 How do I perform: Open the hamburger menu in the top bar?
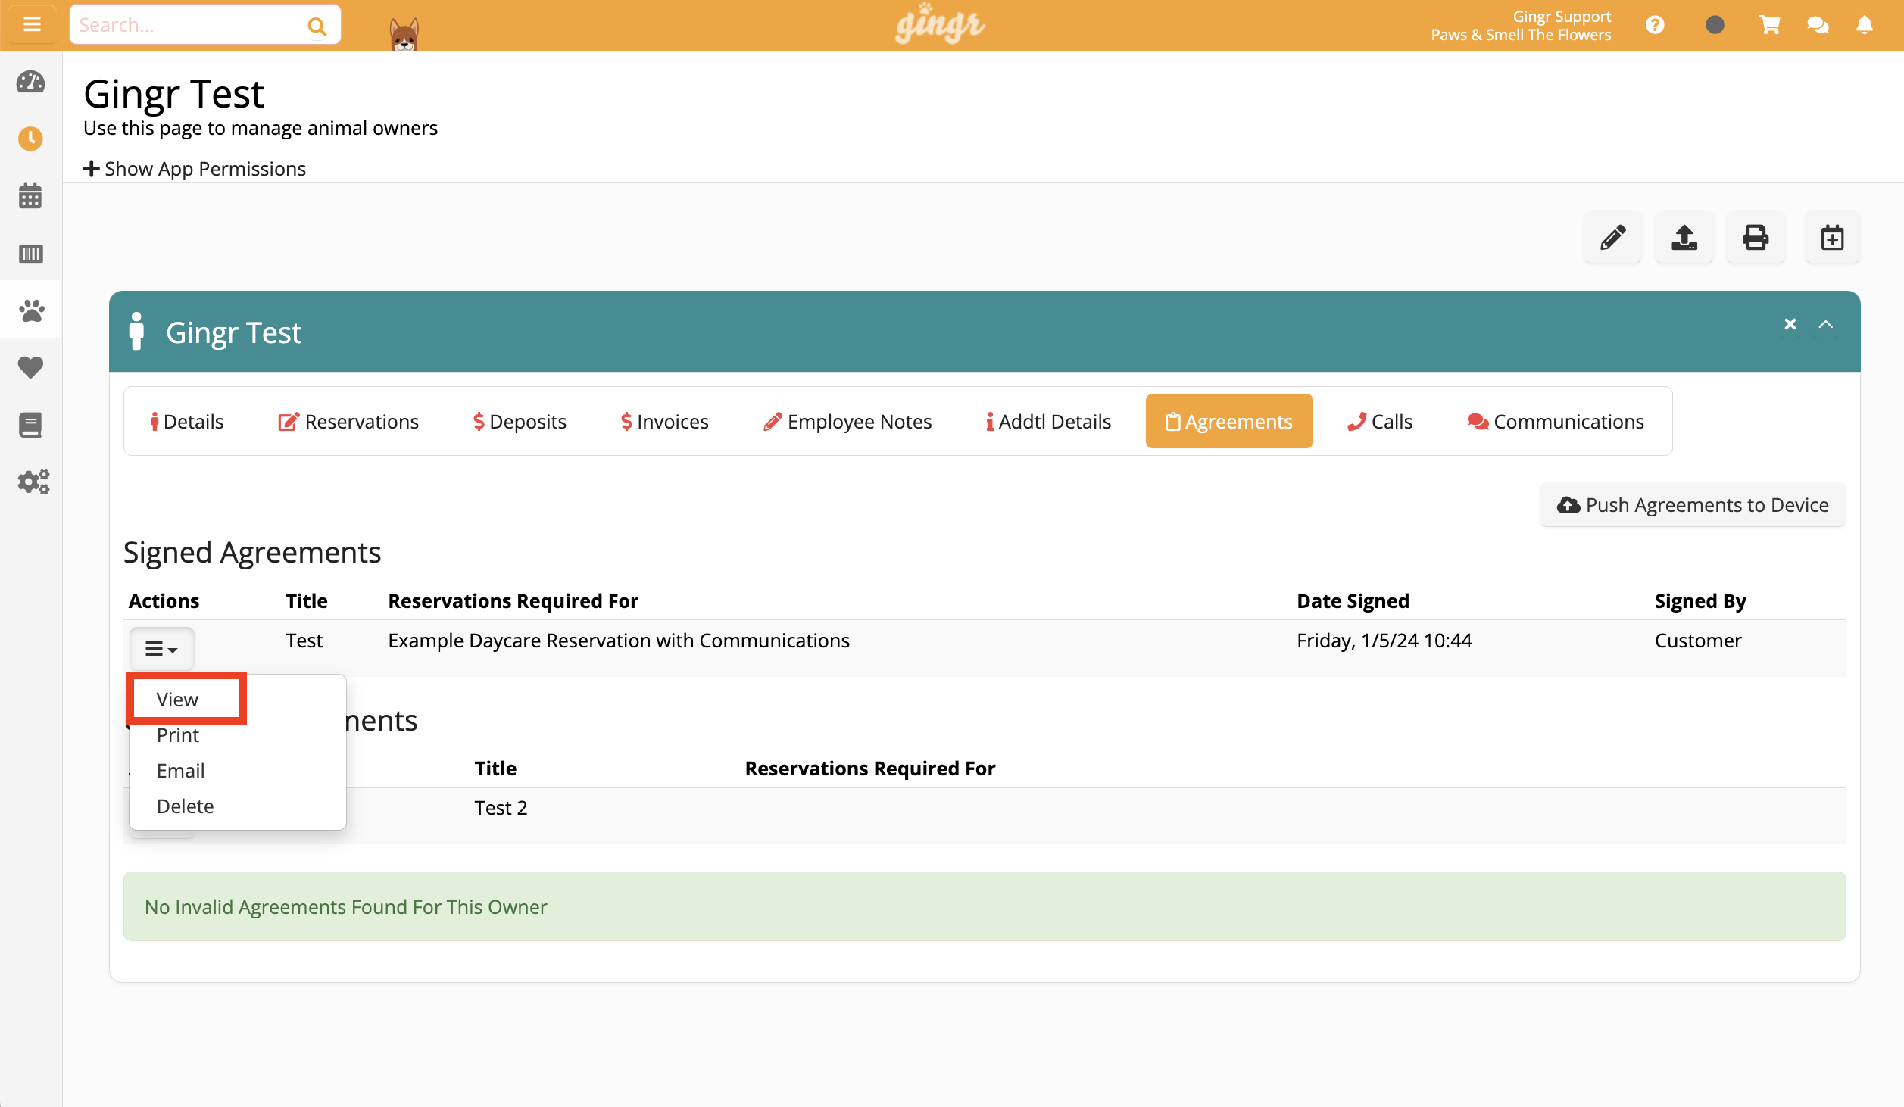click(32, 24)
